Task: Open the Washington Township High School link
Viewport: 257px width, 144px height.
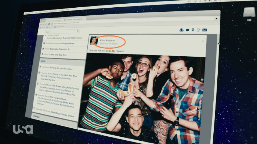Action: 67,38
